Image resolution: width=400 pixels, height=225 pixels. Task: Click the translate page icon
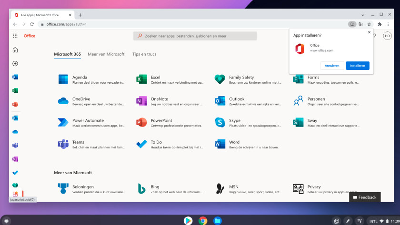[x=361, y=24]
